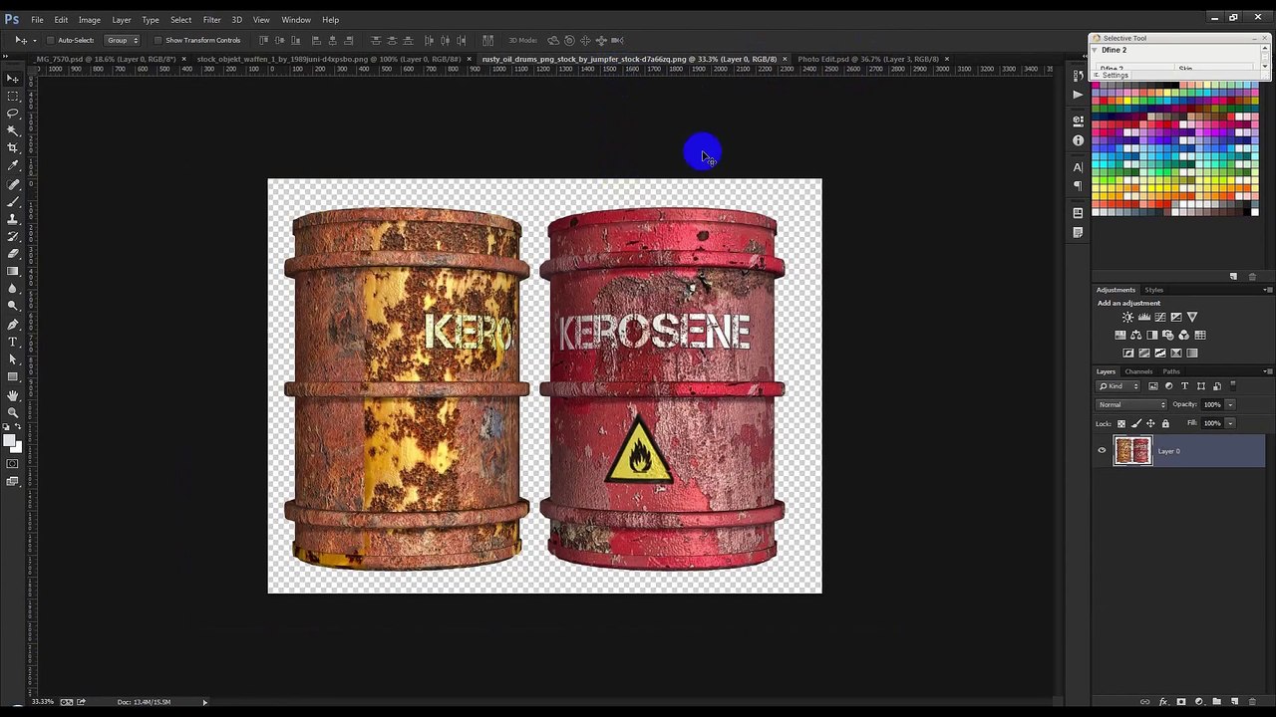Add a Hue/Saturation adjustment
The image size is (1276, 717).
tap(1120, 336)
